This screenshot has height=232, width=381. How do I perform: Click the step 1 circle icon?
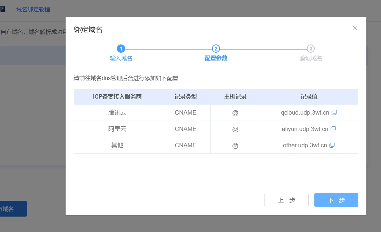[x=121, y=49]
